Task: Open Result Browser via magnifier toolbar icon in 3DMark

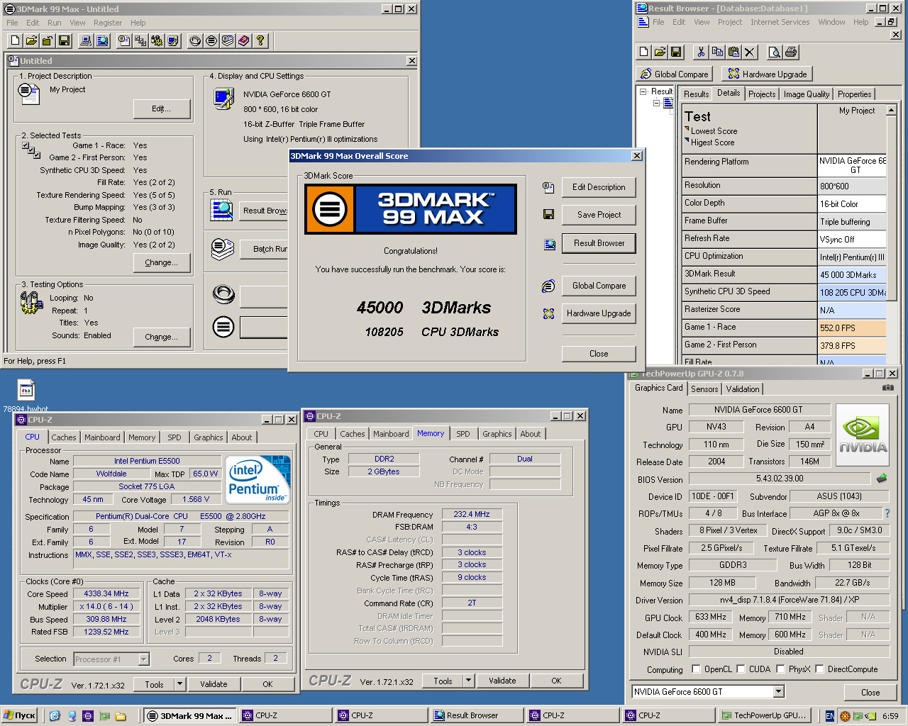Action: coord(102,40)
